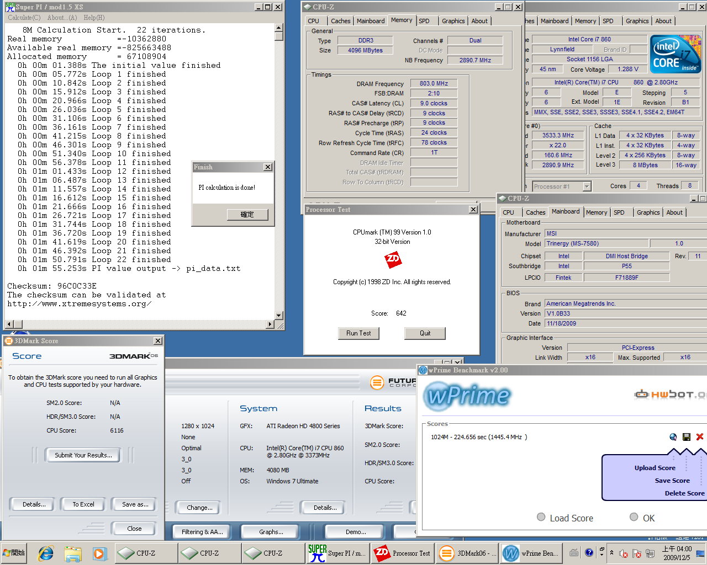The height and width of the screenshot is (565, 707).
Task: Click Close button in 3DMark Score window
Action: point(134,529)
